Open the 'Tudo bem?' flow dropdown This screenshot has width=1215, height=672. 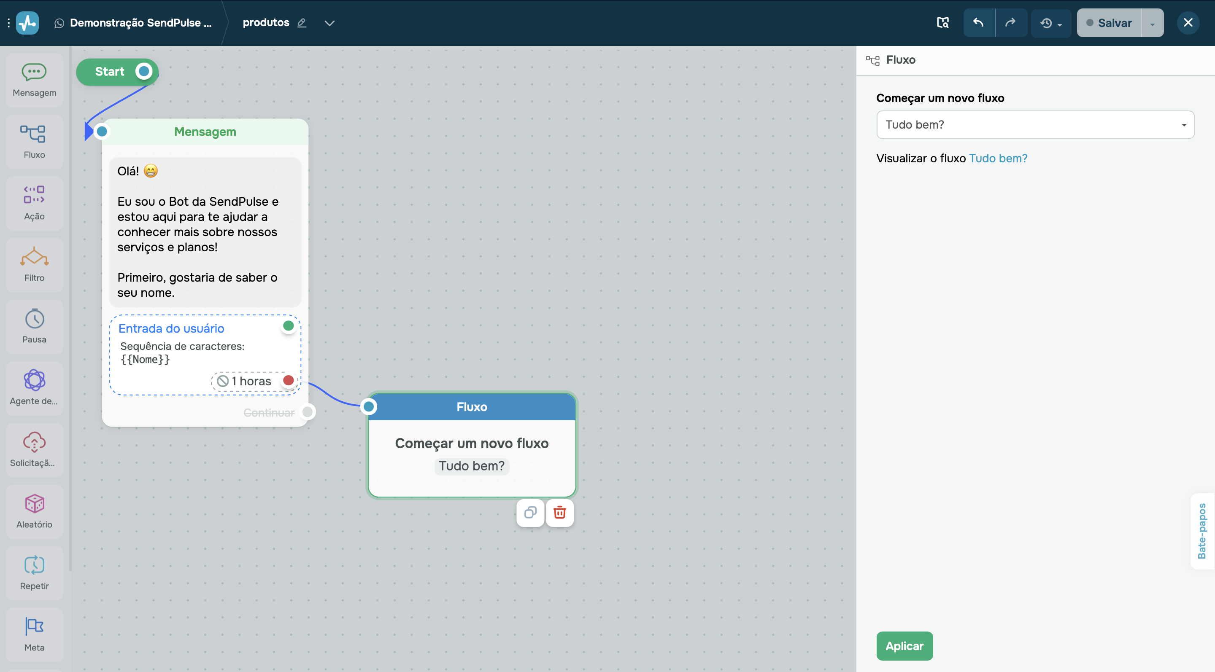click(1035, 125)
